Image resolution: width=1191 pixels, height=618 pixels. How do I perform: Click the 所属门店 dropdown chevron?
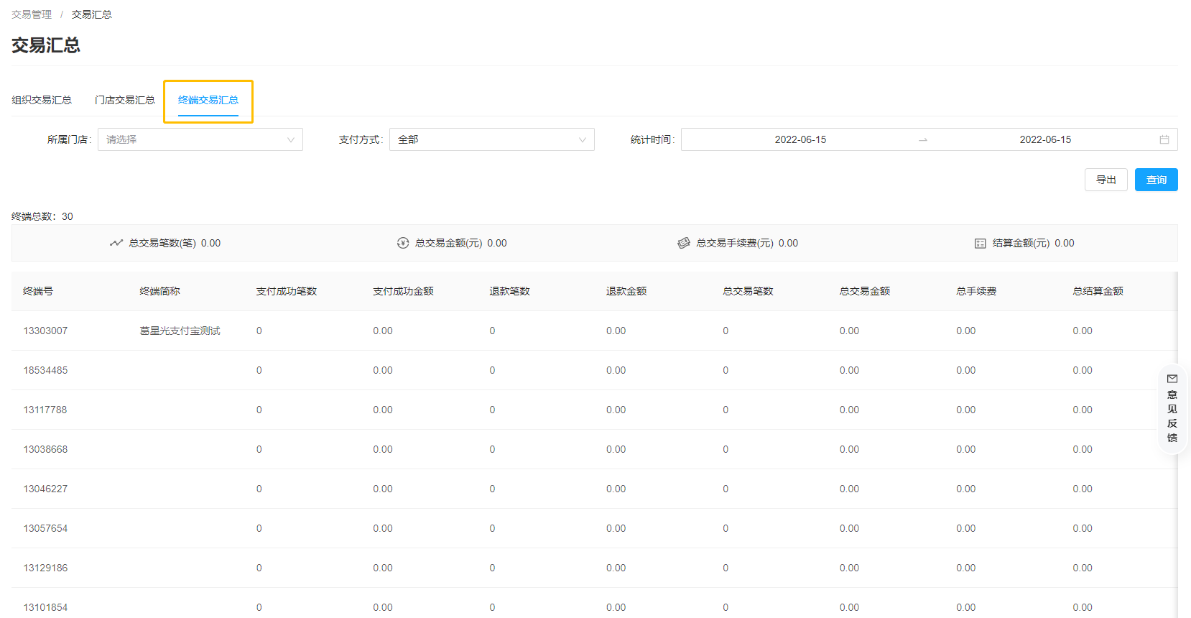pos(291,139)
